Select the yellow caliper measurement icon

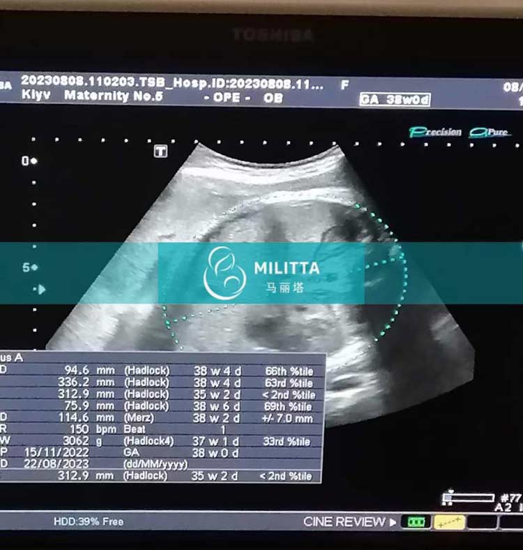coord(449,521)
